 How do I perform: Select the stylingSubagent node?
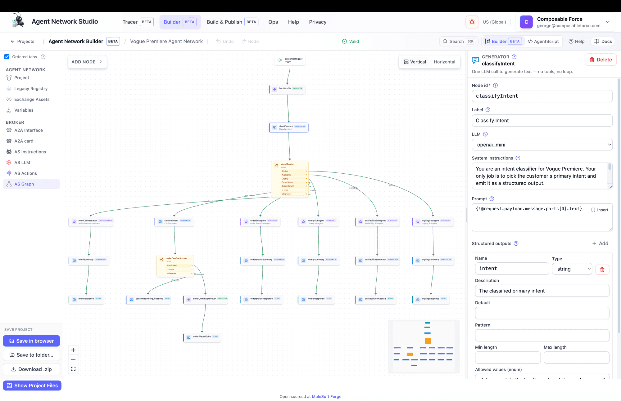click(433, 222)
